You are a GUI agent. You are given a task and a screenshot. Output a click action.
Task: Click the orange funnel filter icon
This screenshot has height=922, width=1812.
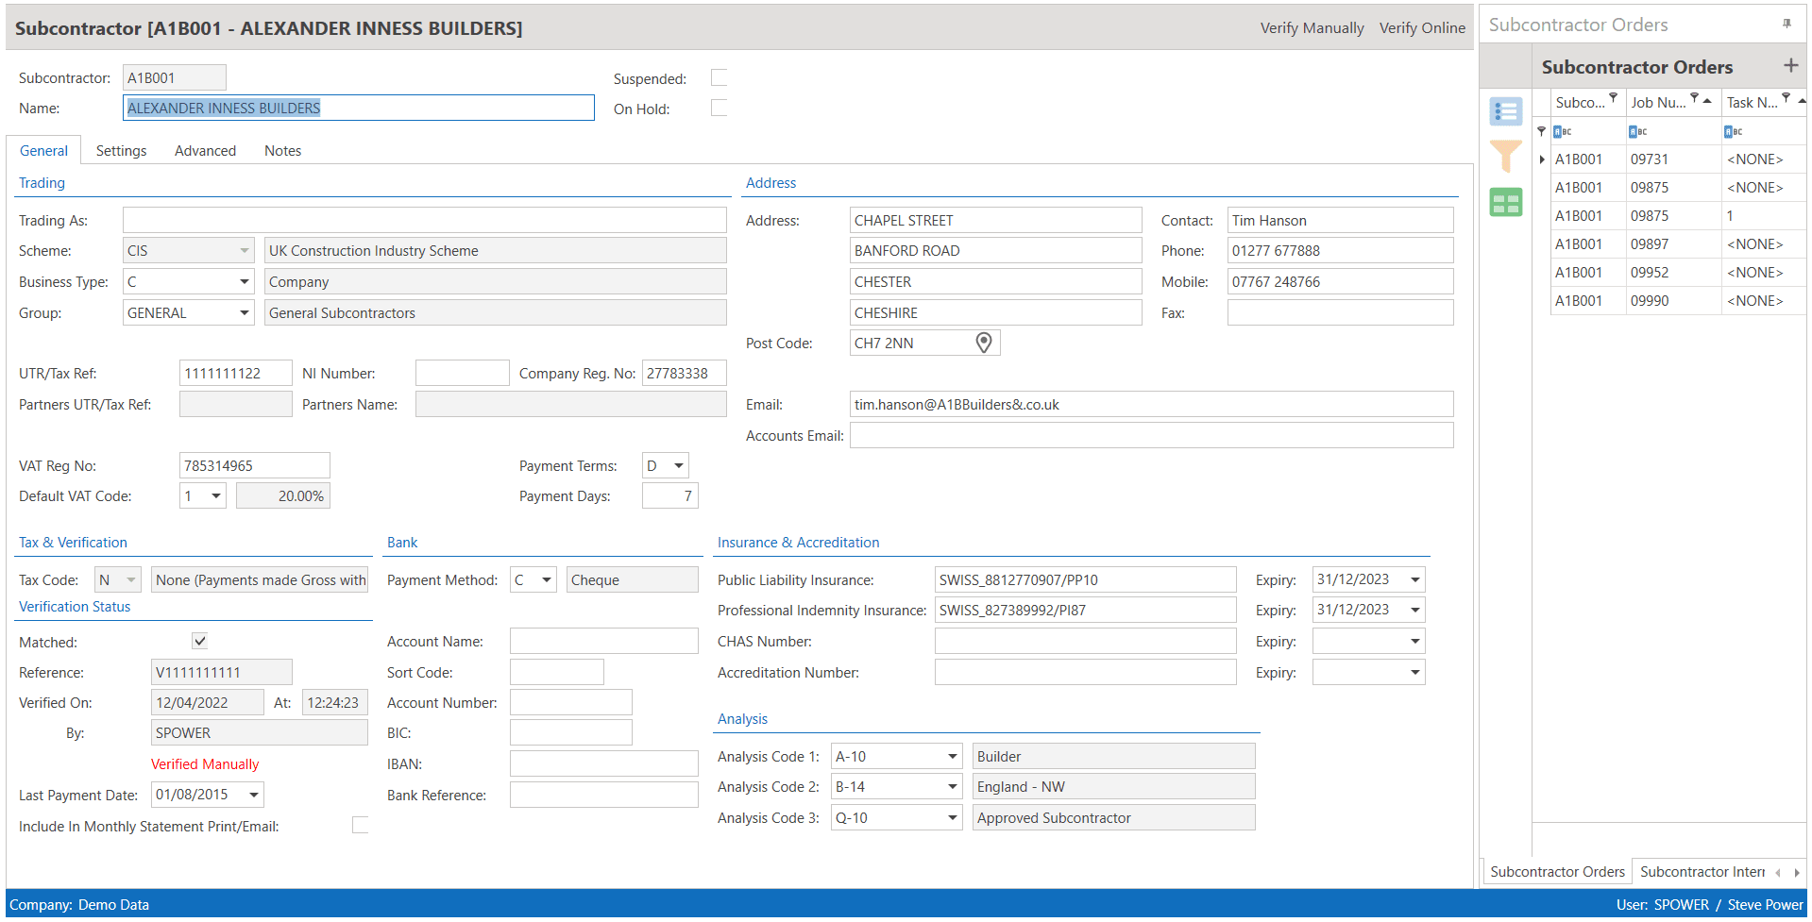point(1505,156)
